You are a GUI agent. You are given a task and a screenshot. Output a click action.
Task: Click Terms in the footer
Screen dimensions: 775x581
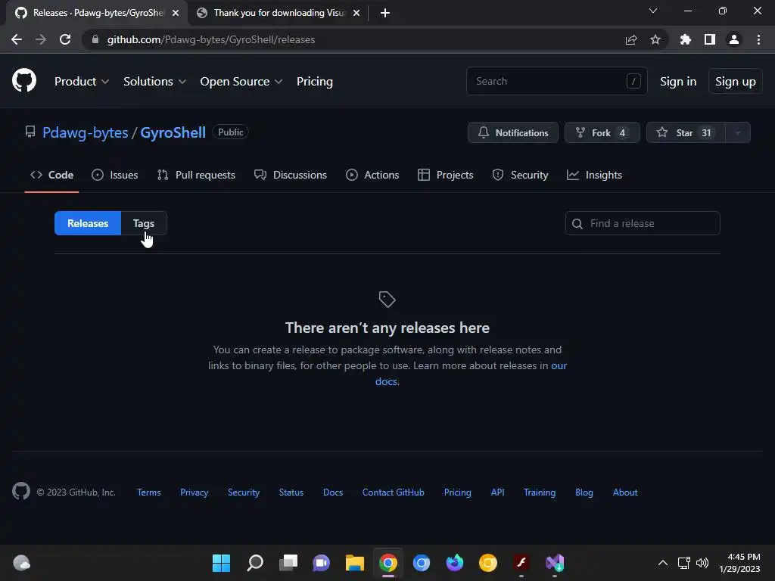[149, 492]
